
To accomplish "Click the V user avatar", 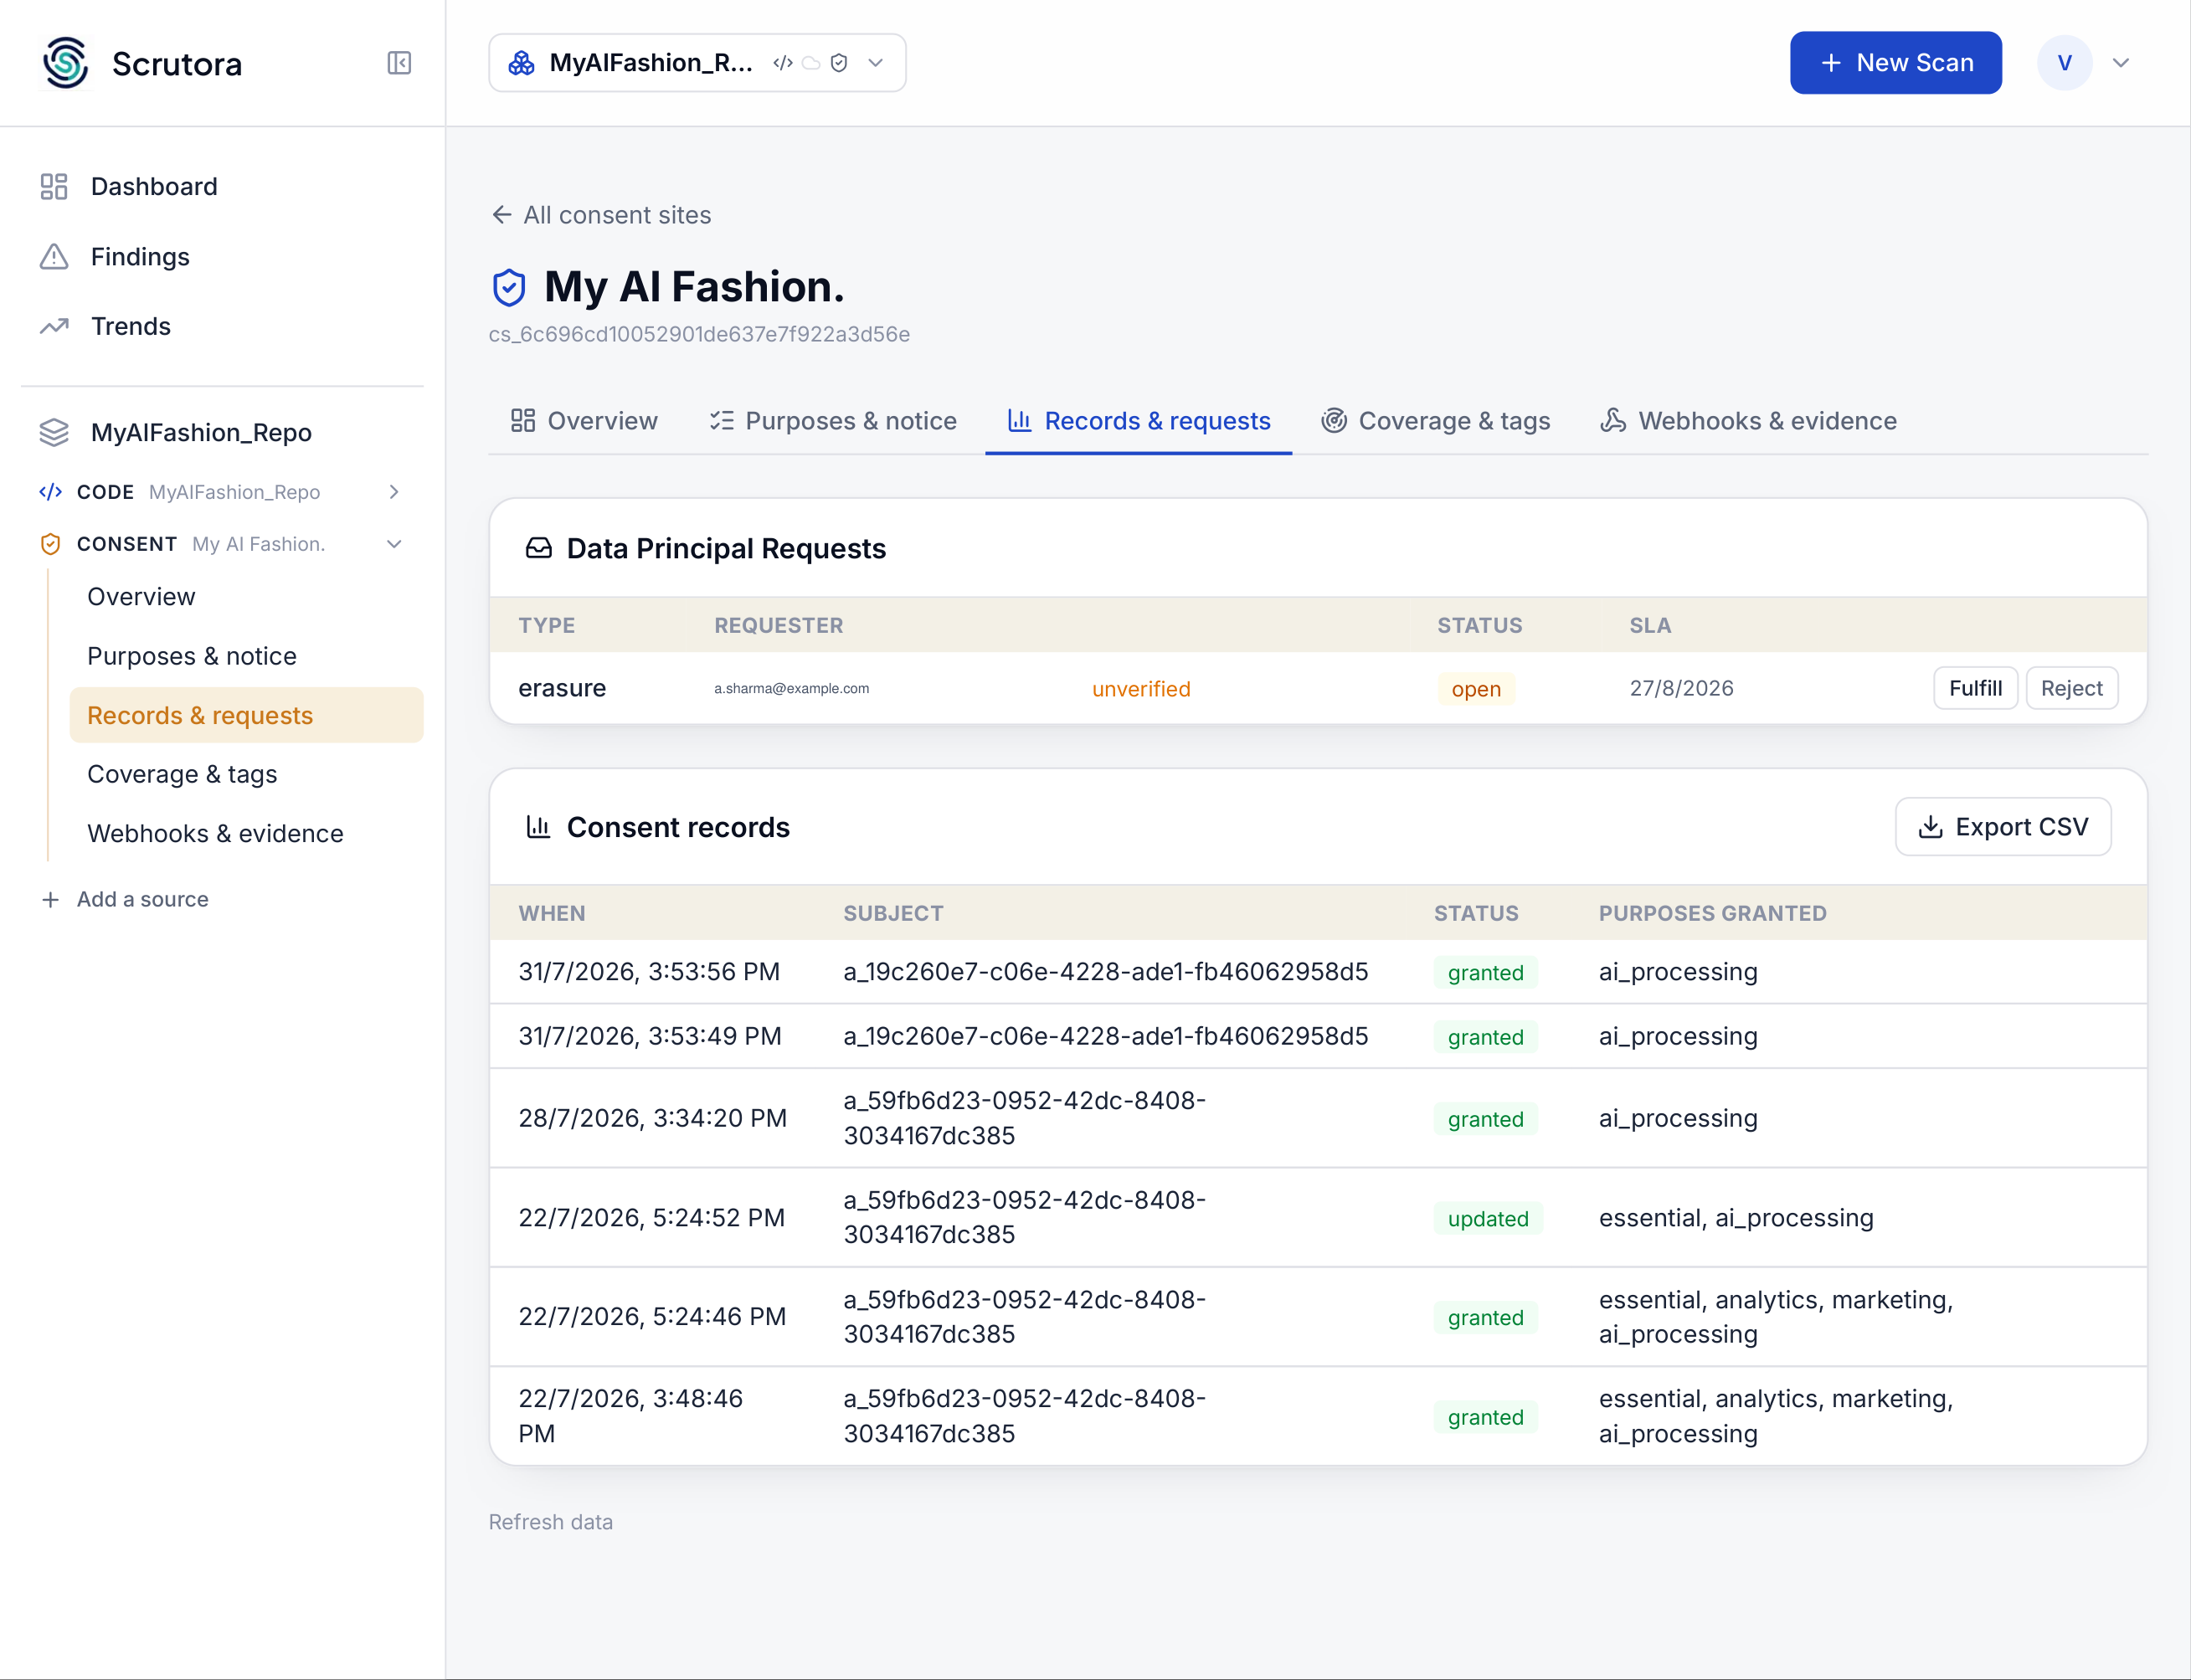I will (x=2064, y=63).
